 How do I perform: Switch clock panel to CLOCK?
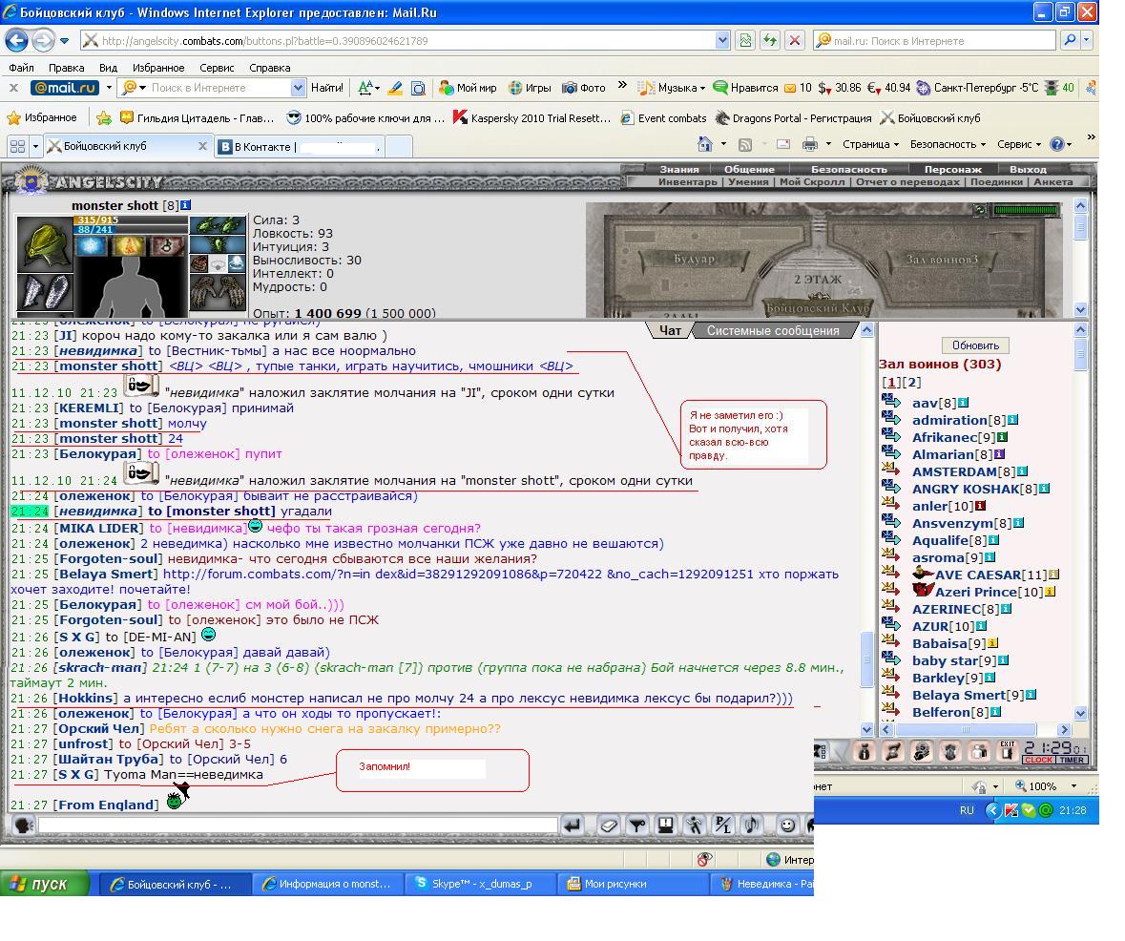point(1038,760)
